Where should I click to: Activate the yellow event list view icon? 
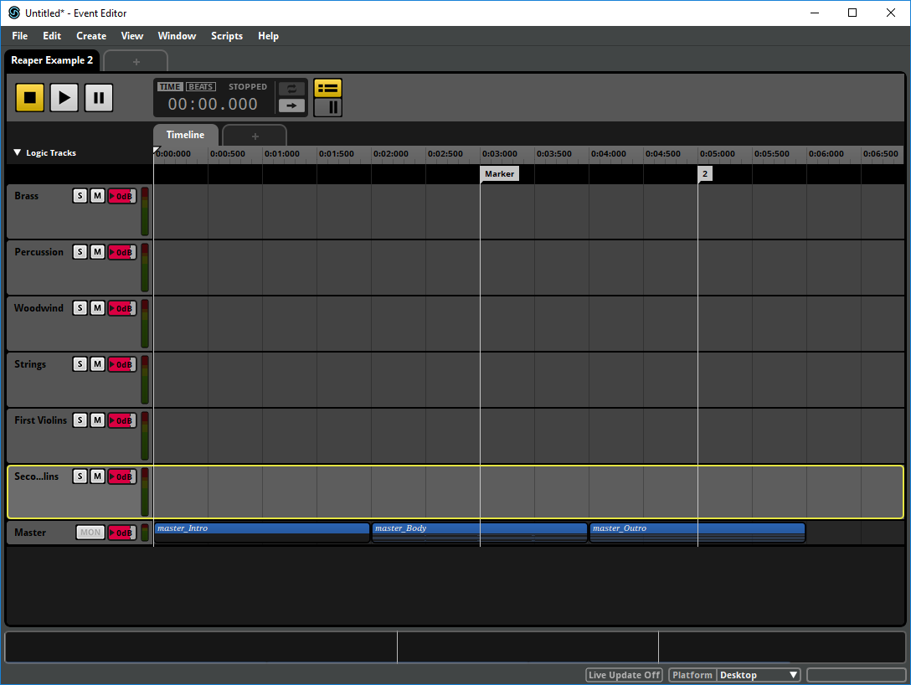point(327,86)
